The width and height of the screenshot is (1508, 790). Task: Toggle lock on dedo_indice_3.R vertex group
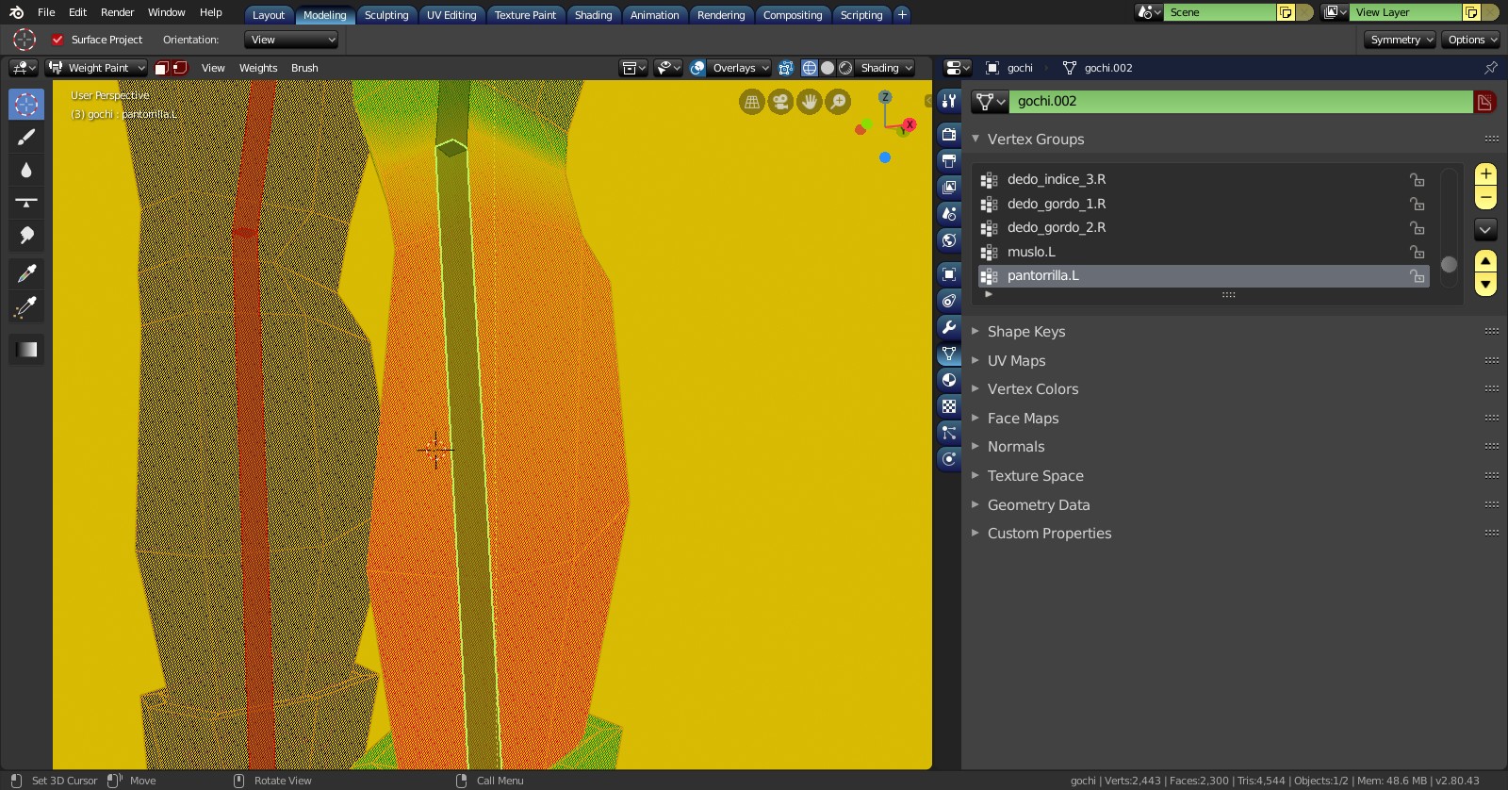(x=1417, y=179)
